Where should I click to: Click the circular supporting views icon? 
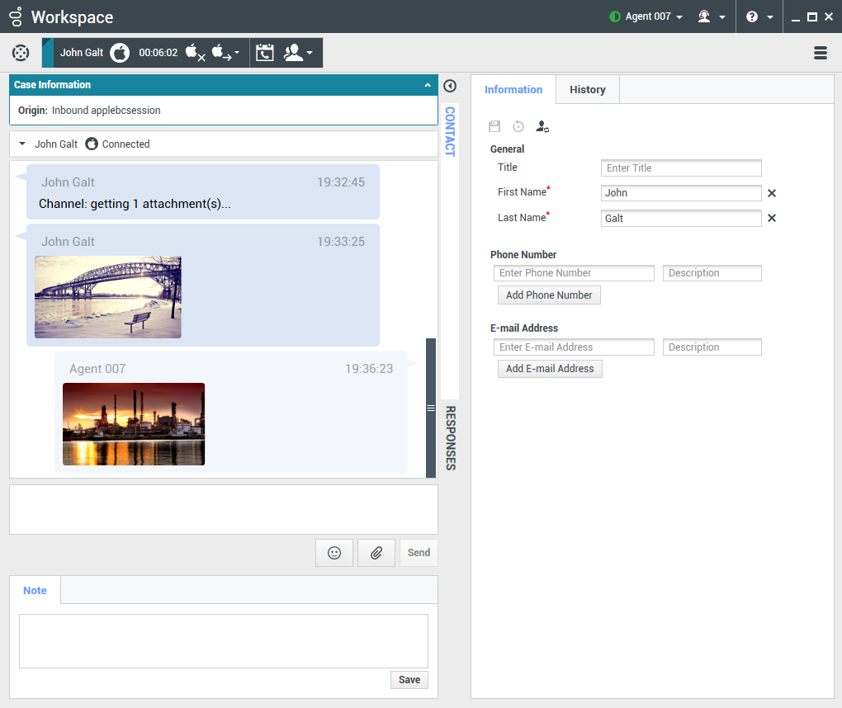click(x=21, y=53)
